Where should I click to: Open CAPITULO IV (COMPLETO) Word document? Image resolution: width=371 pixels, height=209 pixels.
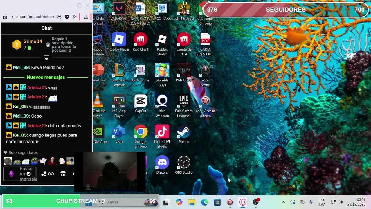[141, 14]
